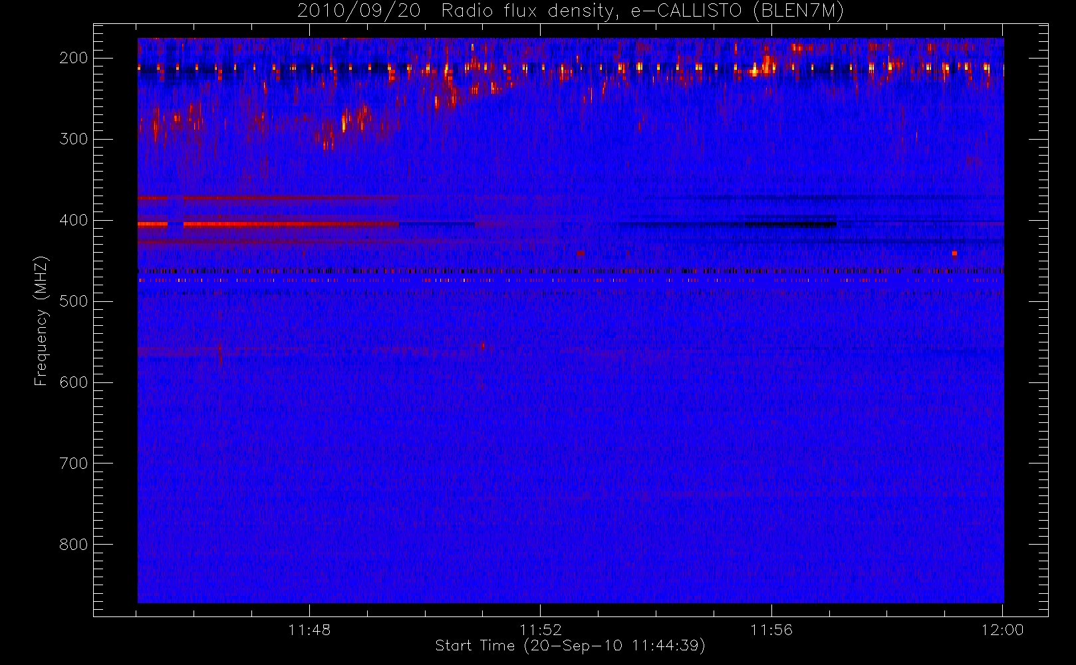Click the 'Start Time (20-Sep-10 11:44:39)' x-axis label
The image size is (1076, 665).
[x=570, y=646]
